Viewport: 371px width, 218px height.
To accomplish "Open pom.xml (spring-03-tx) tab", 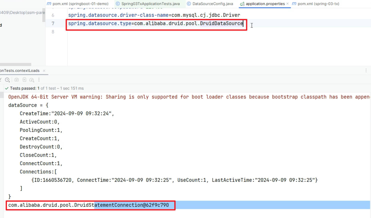I will (x=318, y=4).
